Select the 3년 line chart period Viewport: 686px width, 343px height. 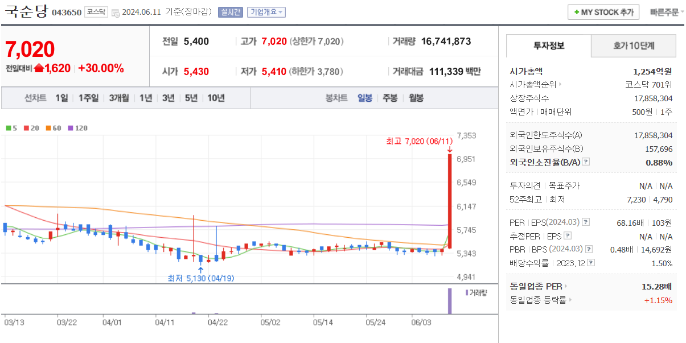coord(168,98)
